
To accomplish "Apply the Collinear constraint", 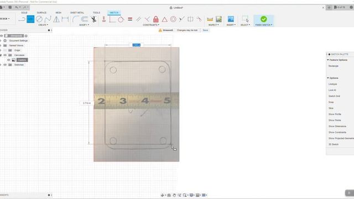I will (182, 19).
